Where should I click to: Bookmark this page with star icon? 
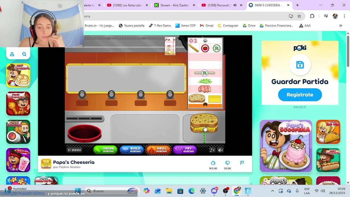299,16
